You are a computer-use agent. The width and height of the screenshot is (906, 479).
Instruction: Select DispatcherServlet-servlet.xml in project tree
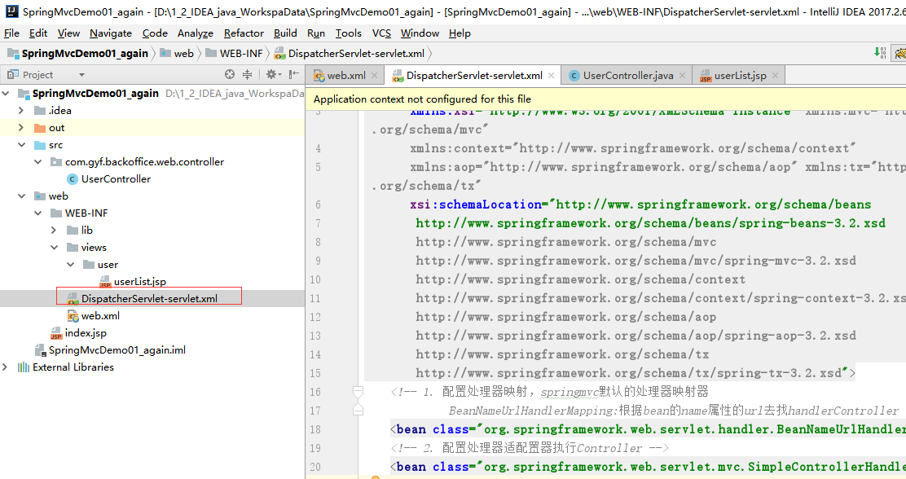pyautogui.click(x=149, y=299)
